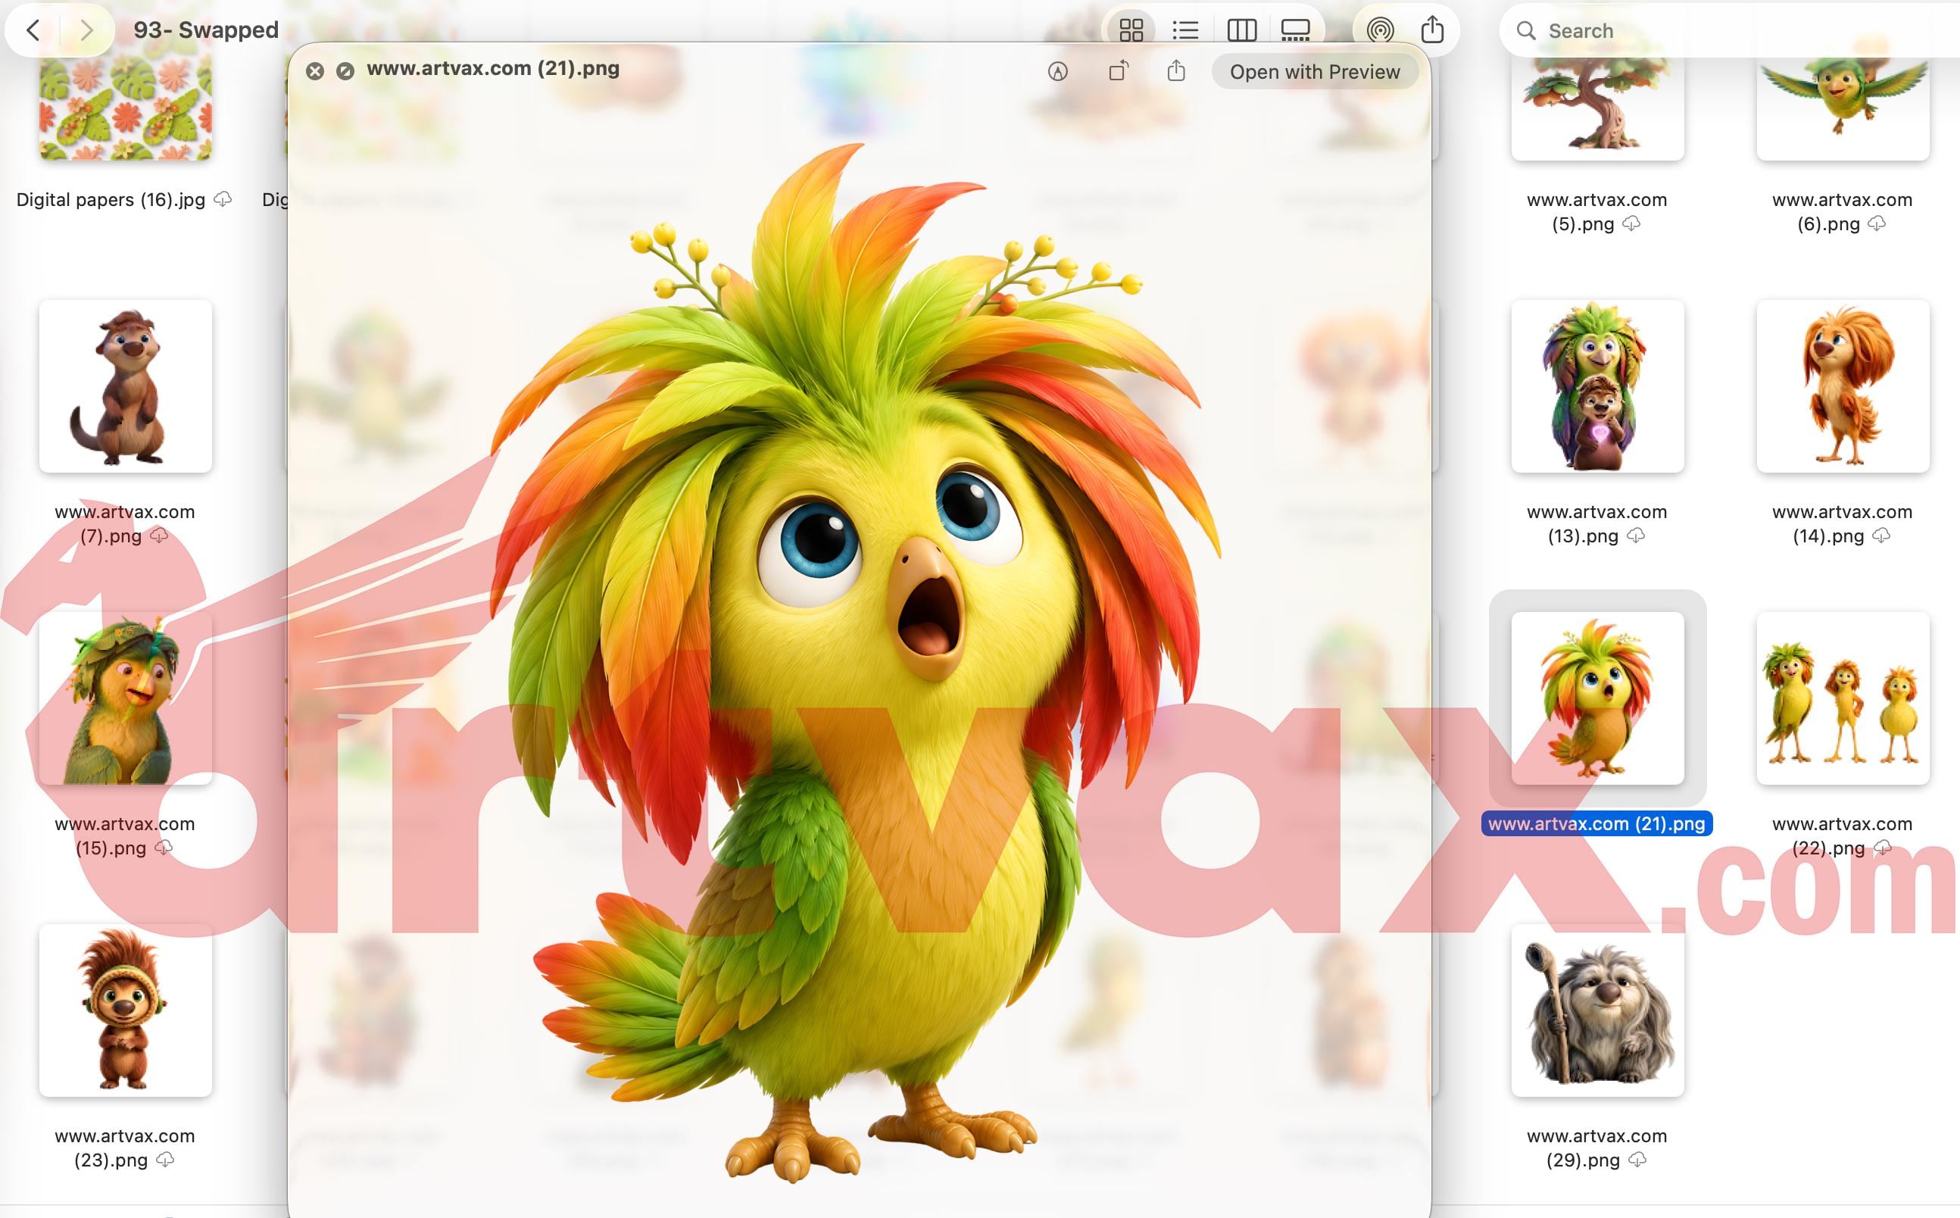Select www.artvax.com (14).png orange bird thumbnail
The image size is (1960, 1218).
1843,386
